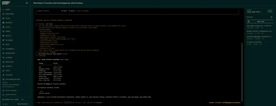Viewport: 276px width, 106px height.
Task: Toggle voice off in status bar
Action: [90, 103]
